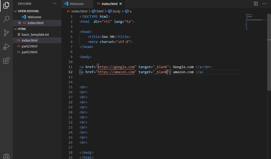Click target="_blank" on line 11
This screenshot has height=159, width=271.
[x=154, y=67]
